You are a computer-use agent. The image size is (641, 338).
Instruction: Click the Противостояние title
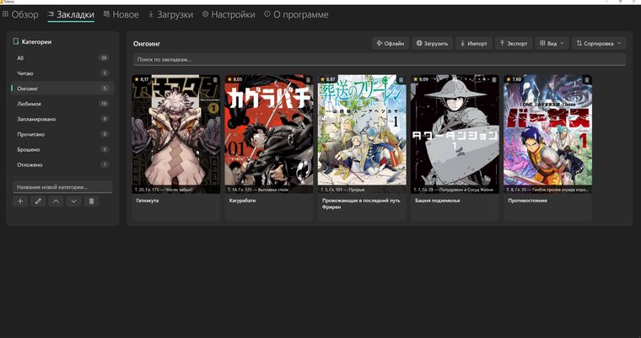click(527, 201)
